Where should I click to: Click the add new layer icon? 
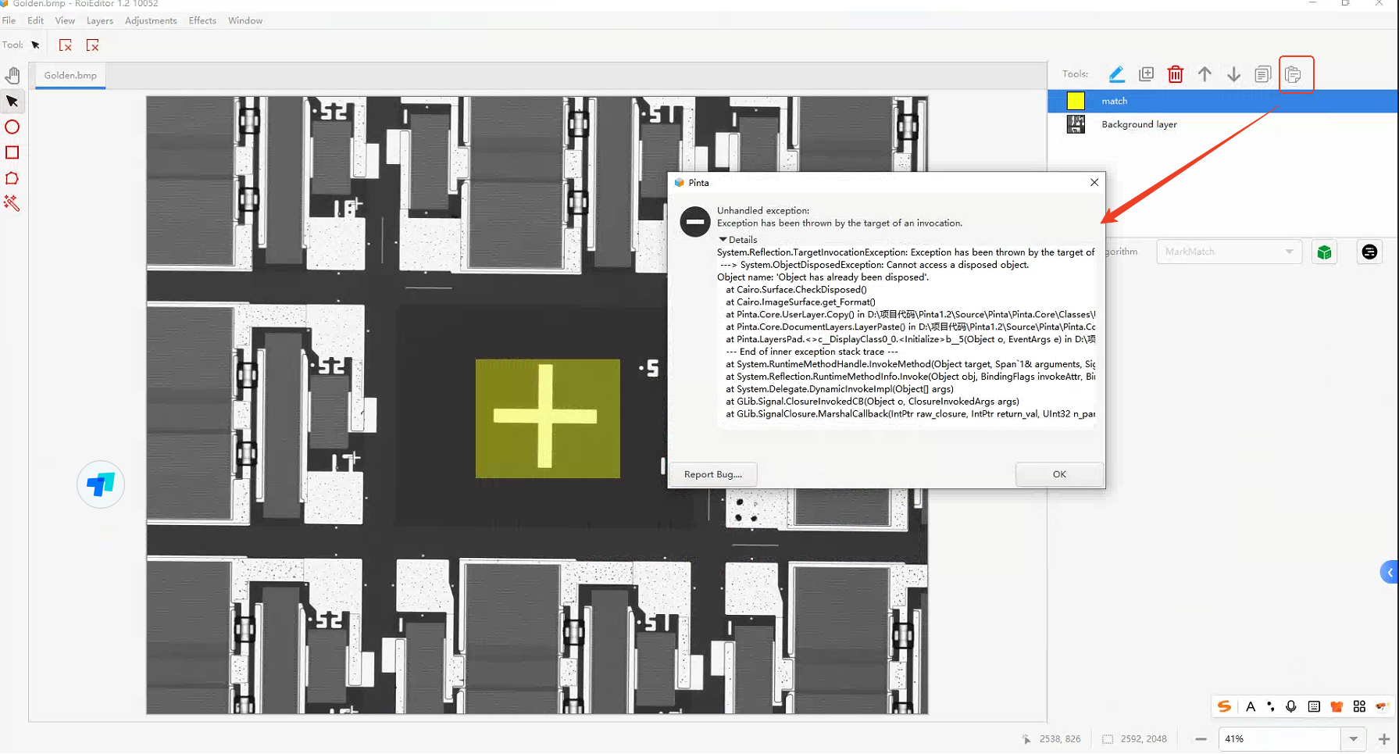click(x=1146, y=74)
